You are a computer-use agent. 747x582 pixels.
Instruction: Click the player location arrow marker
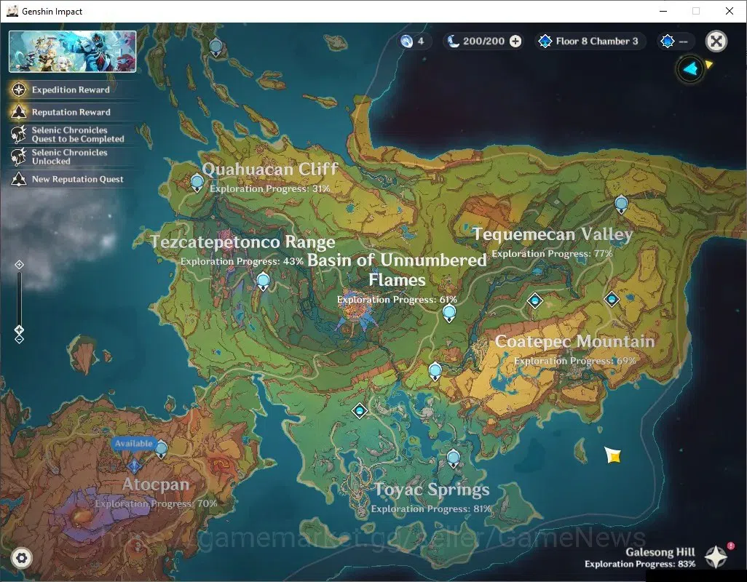690,69
